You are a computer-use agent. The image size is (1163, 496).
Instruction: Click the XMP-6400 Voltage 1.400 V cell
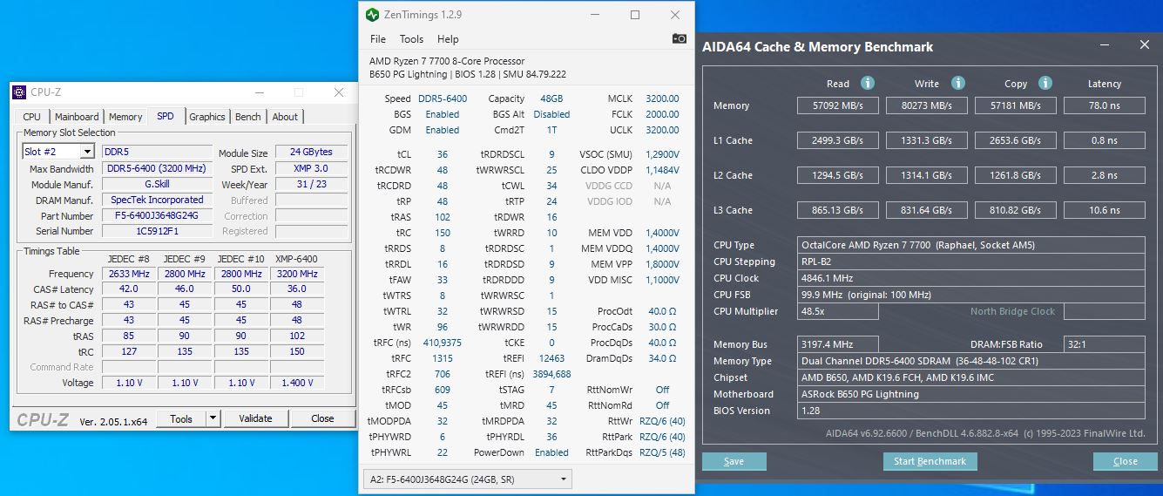[297, 383]
